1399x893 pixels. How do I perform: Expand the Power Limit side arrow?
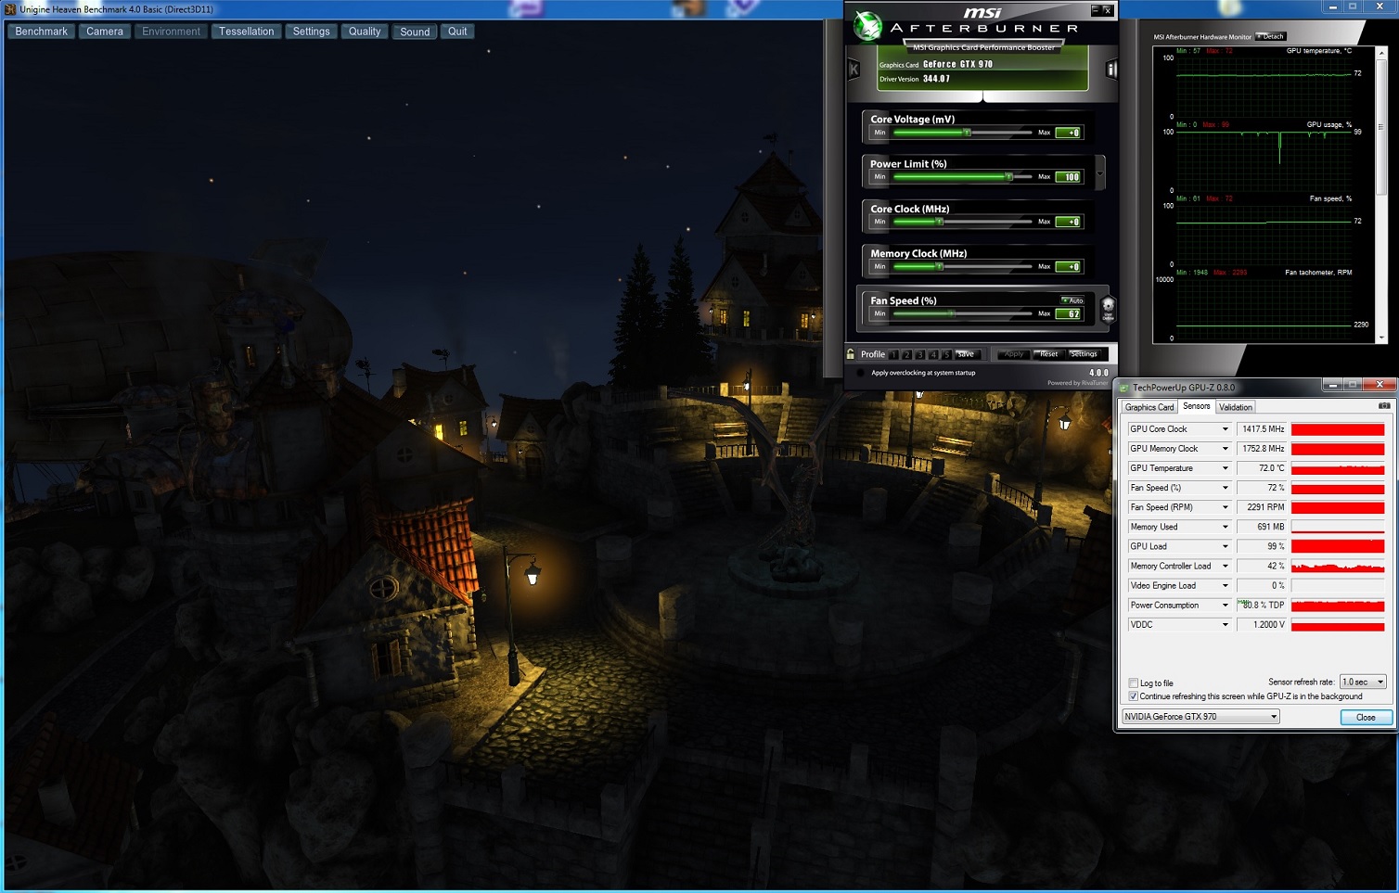click(1100, 172)
